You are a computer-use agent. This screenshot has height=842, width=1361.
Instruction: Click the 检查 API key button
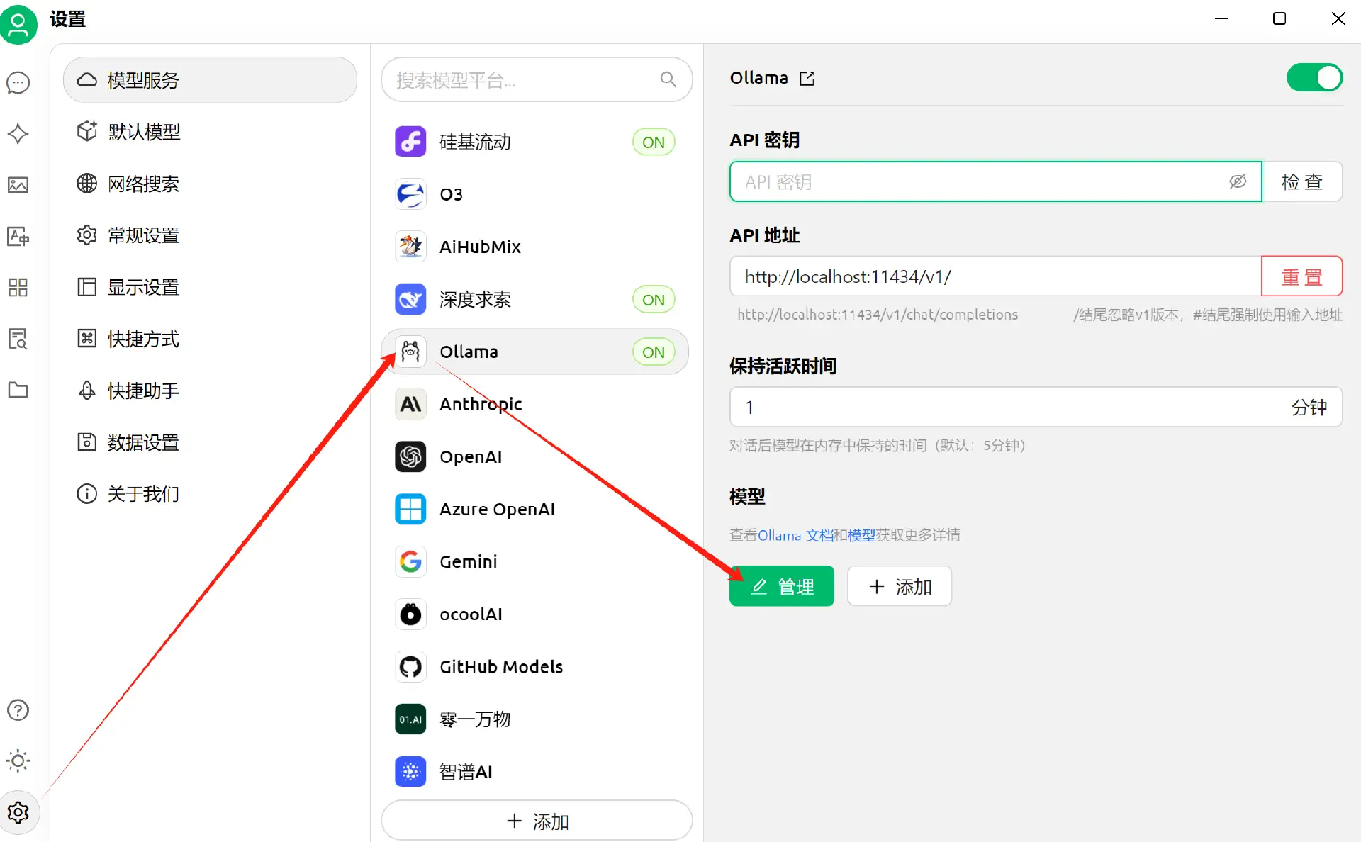click(1302, 181)
